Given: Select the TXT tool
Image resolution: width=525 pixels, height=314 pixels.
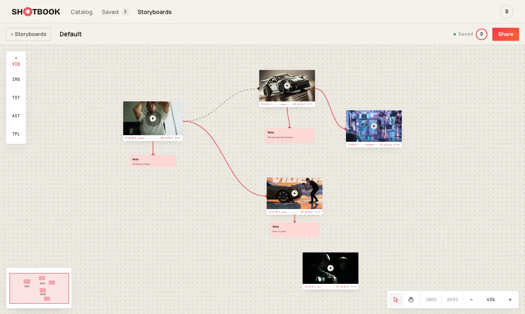Looking at the screenshot, I should tap(16, 98).
